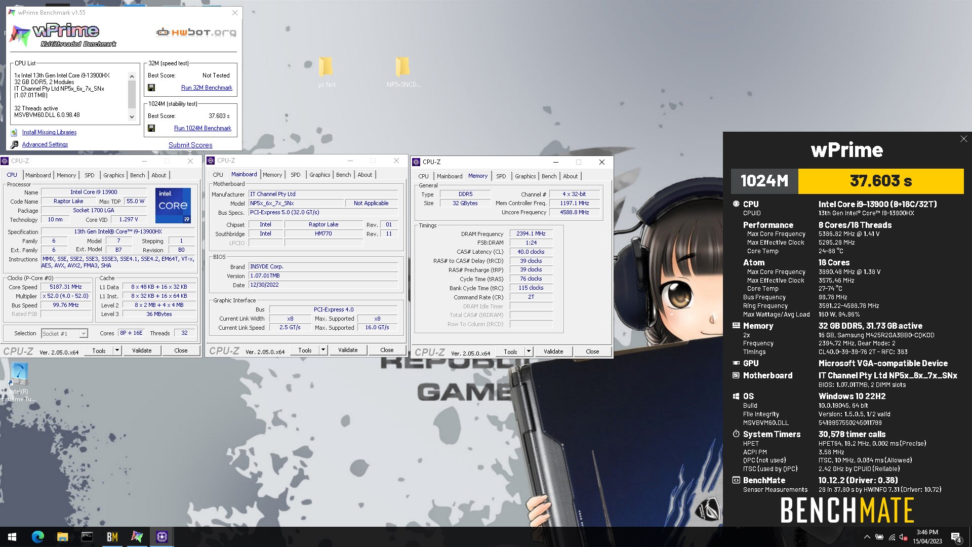
Task: Open the command prompt taskbar icon
Action: [x=87, y=537]
